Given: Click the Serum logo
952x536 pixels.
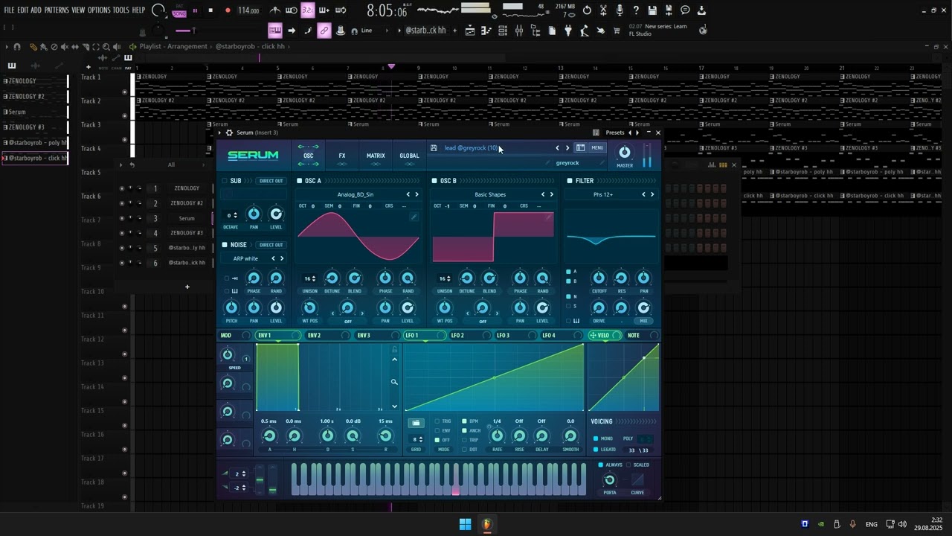Looking at the screenshot, I should point(253,155).
